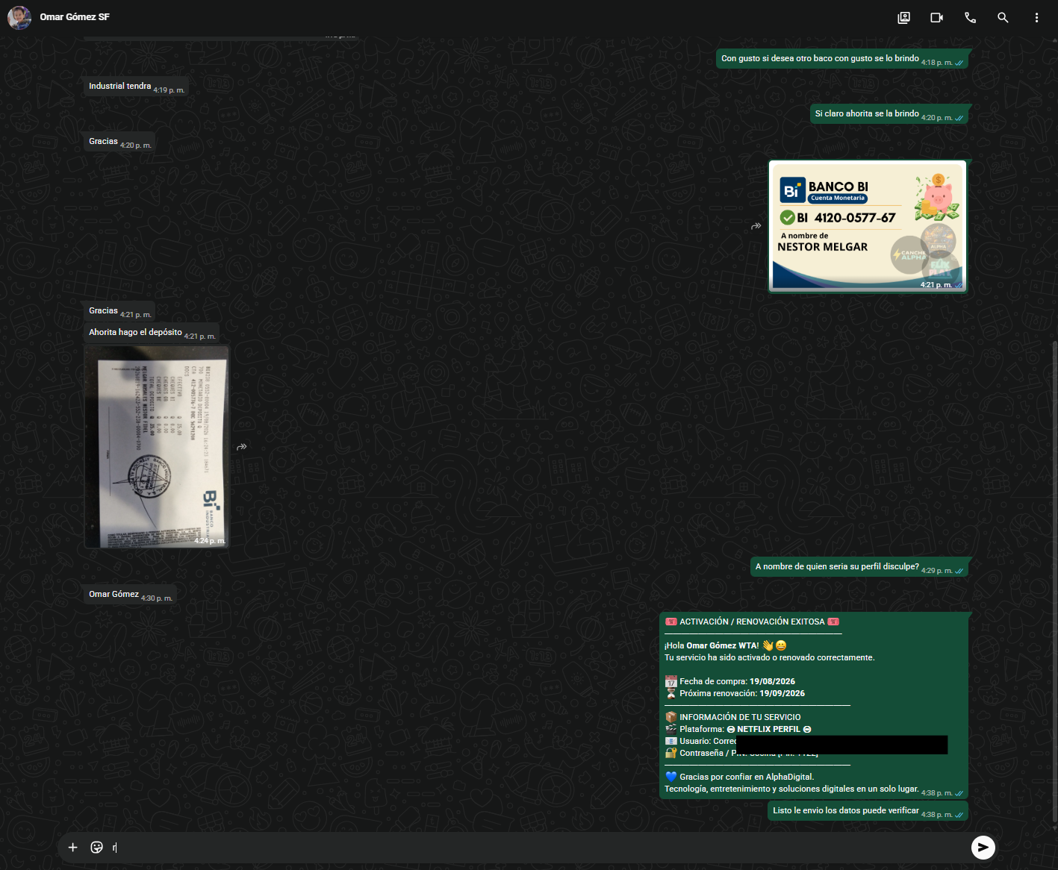Open the media gallery icon in header
Image resolution: width=1058 pixels, height=870 pixels.
coord(903,17)
